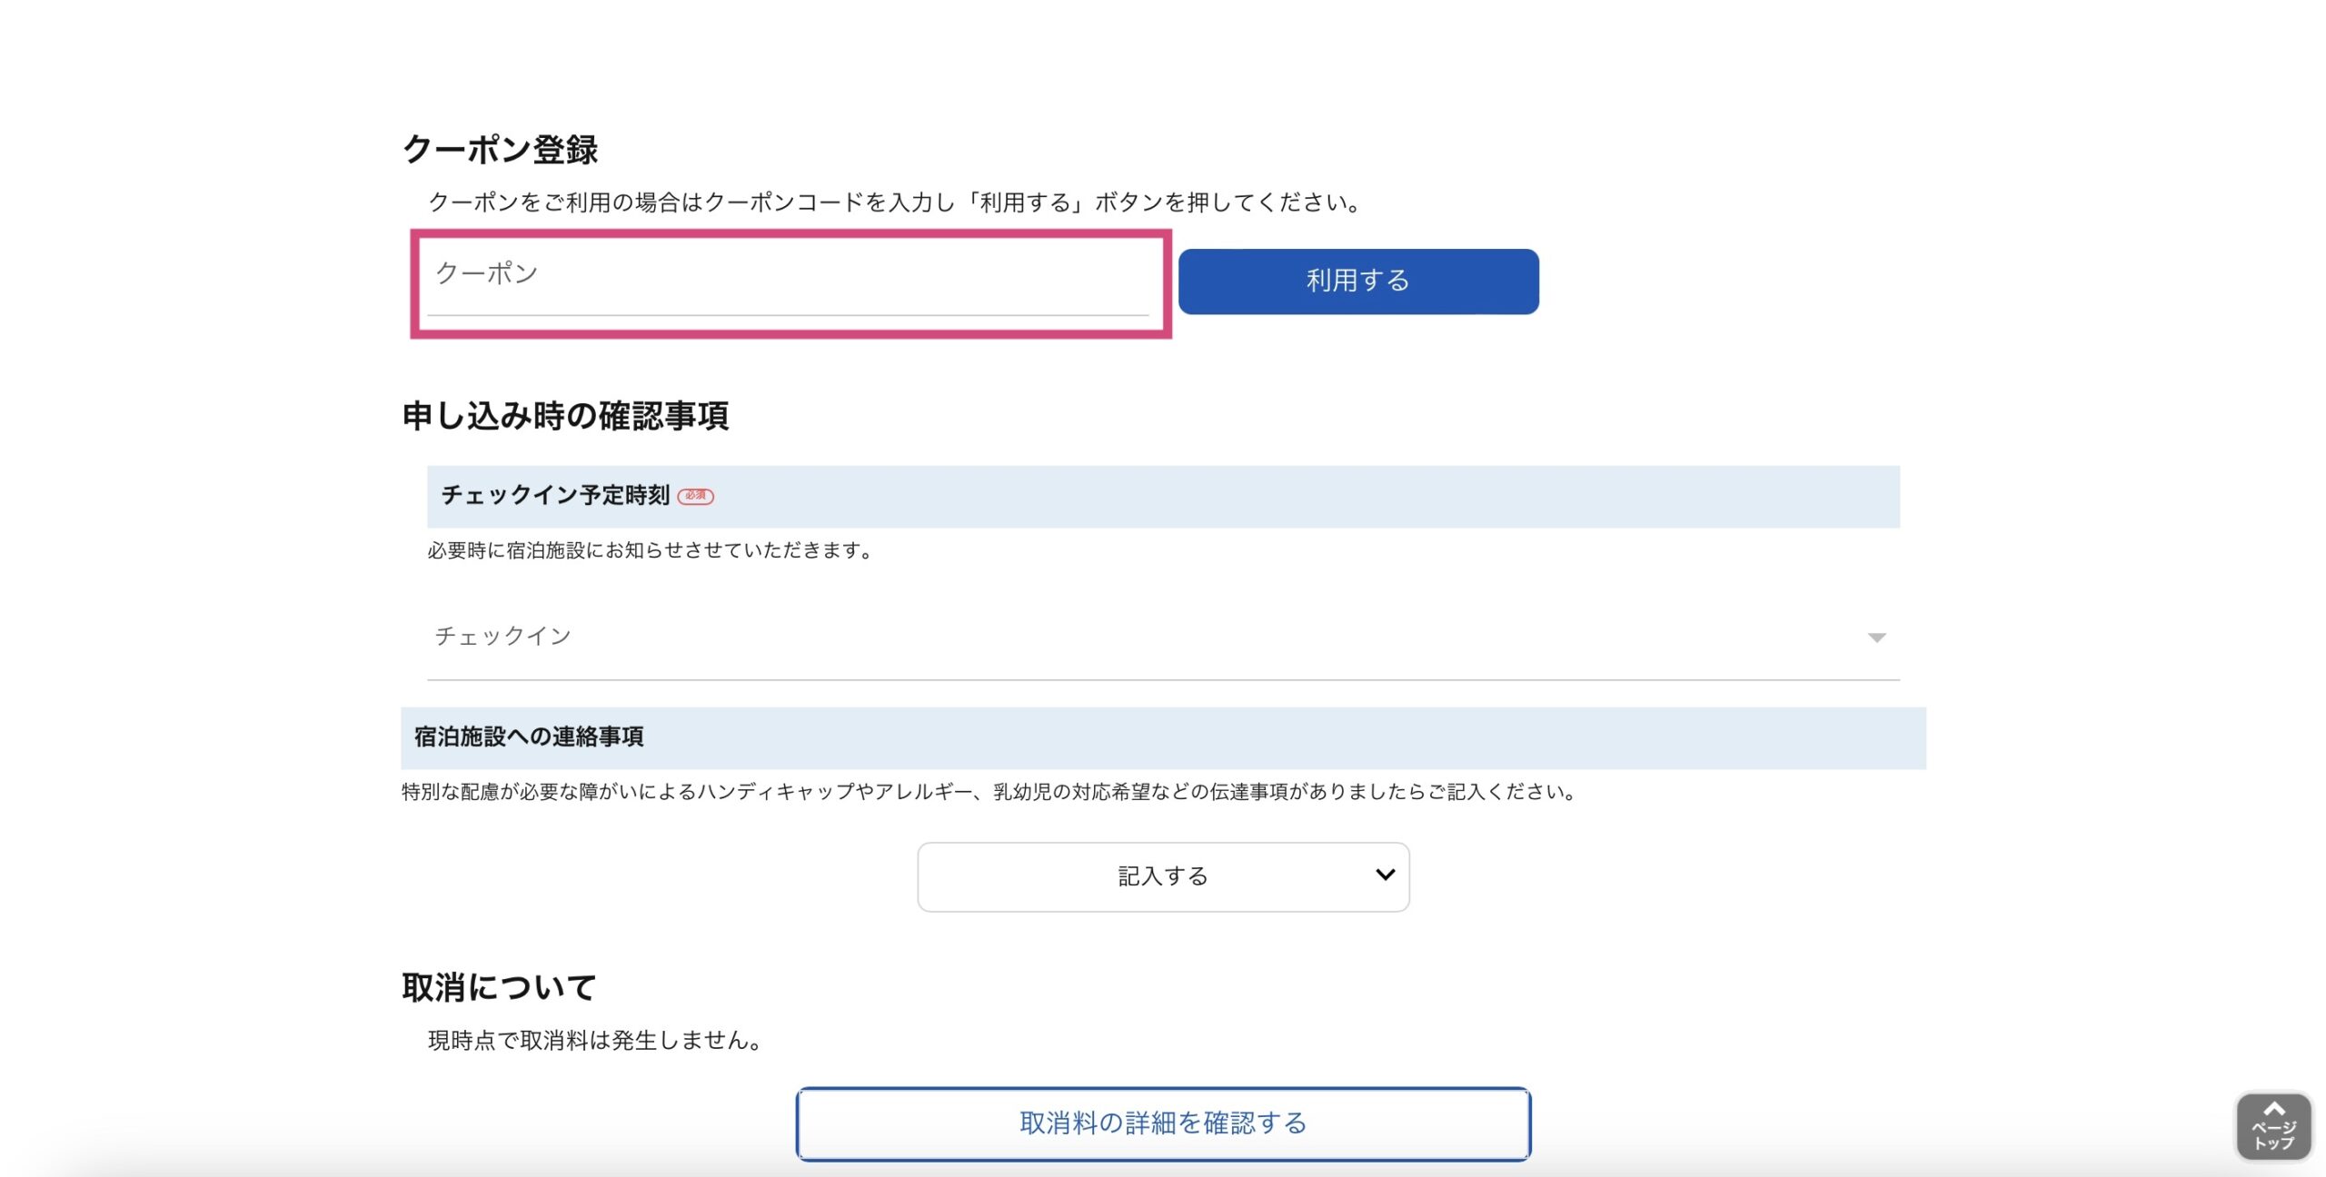Click 取消料の詳細を確認する button
2326x1177 pixels.
pyautogui.click(x=1163, y=1123)
